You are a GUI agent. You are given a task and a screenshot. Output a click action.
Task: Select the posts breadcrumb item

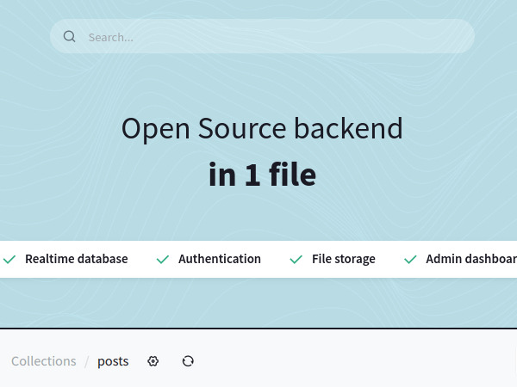click(113, 361)
